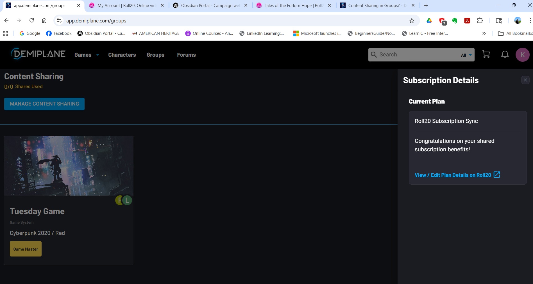Click the Demiplane logo

(x=38, y=54)
